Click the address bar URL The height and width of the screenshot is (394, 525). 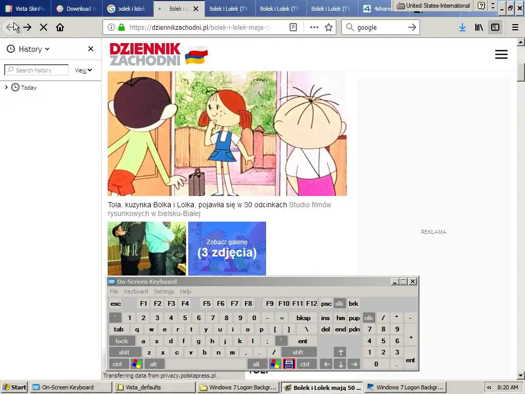click(x=199, y=28)
